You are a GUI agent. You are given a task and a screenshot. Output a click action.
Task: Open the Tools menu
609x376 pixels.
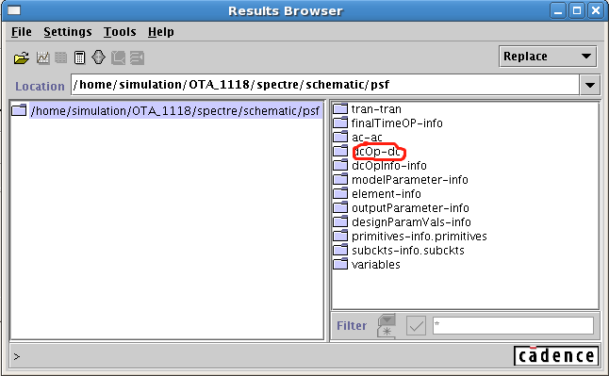point(120,32)
